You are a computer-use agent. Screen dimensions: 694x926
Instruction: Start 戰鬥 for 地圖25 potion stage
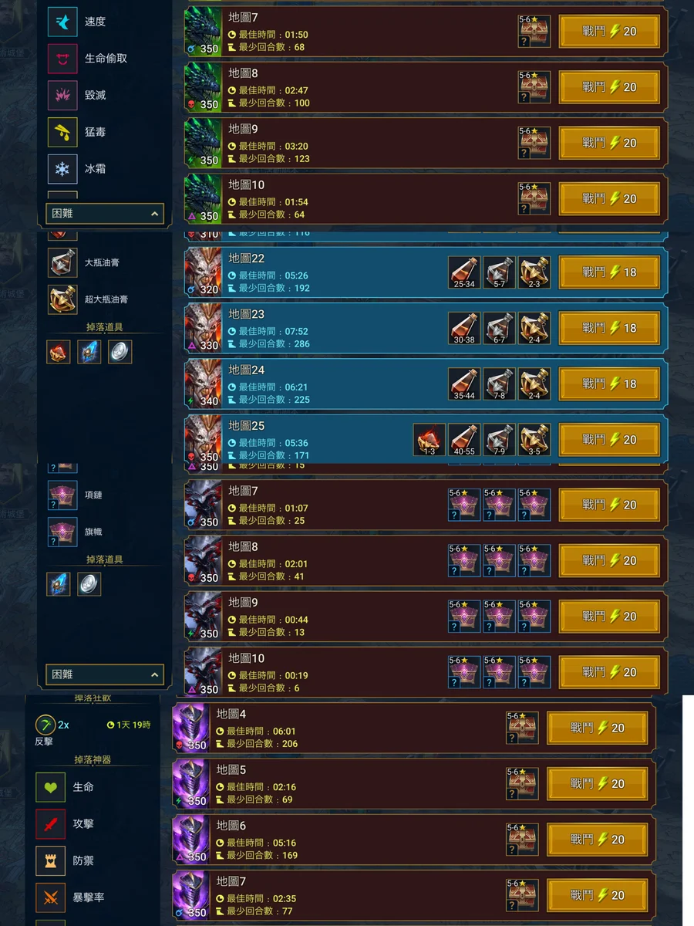pos(609,440)
